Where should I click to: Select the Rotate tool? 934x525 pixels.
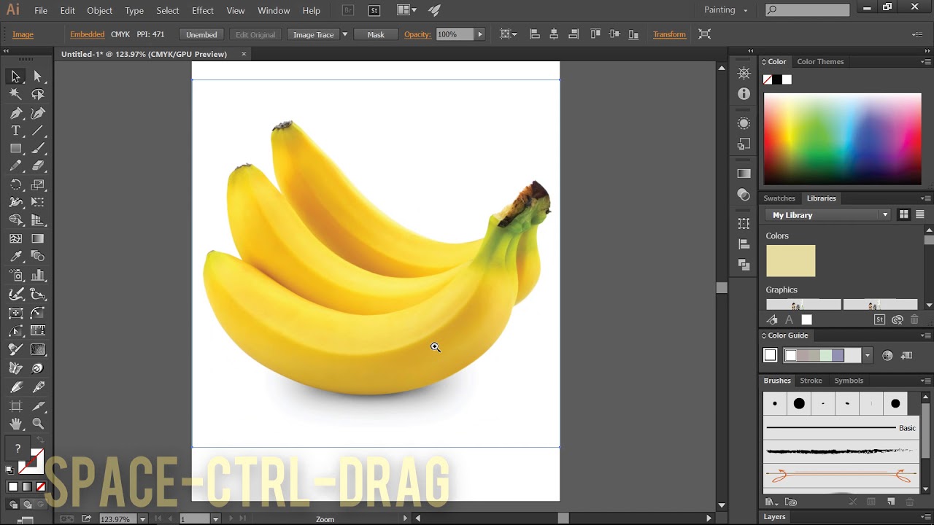pyautogui.click(x=15, y=185)
